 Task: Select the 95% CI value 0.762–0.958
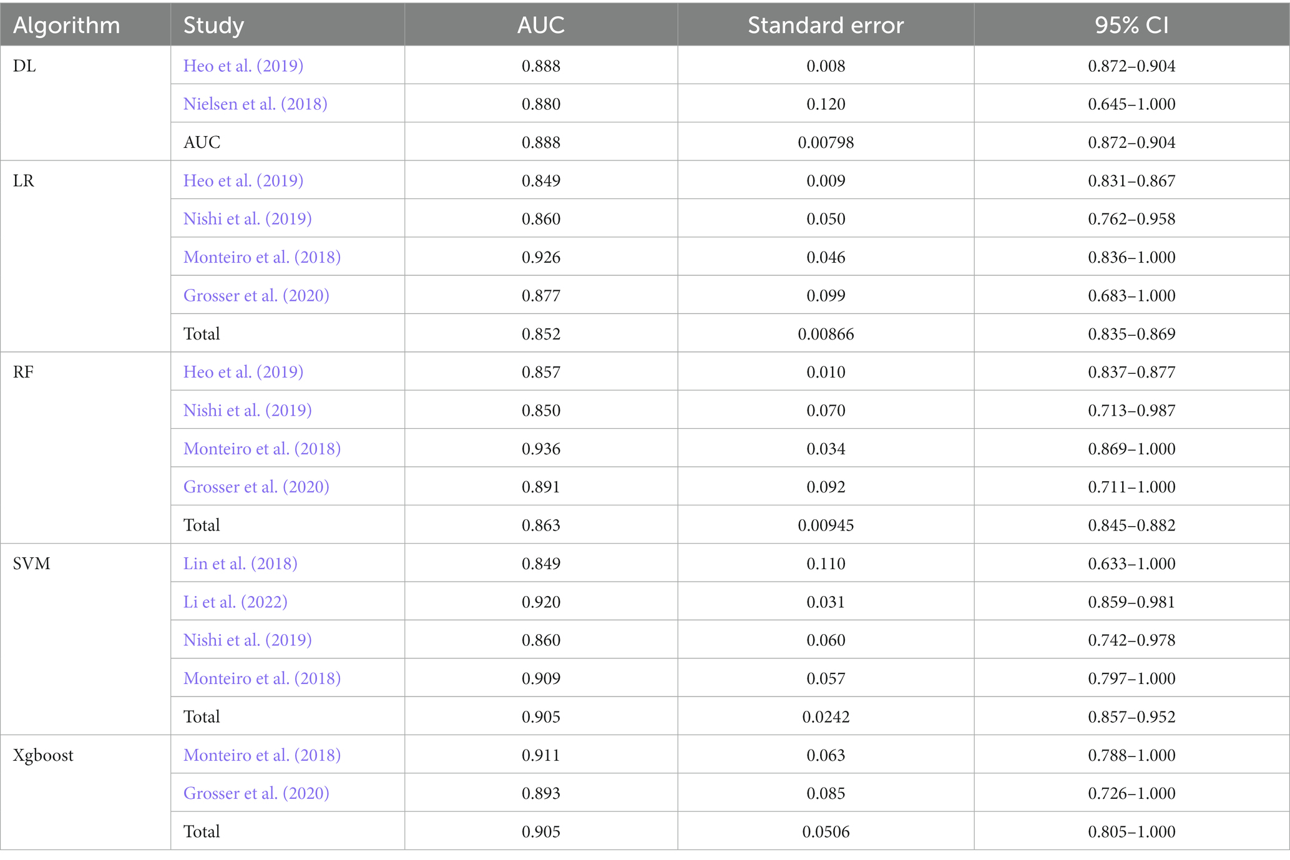[1131, 218]
